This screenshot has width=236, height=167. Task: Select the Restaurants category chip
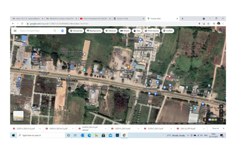point(94,31)
